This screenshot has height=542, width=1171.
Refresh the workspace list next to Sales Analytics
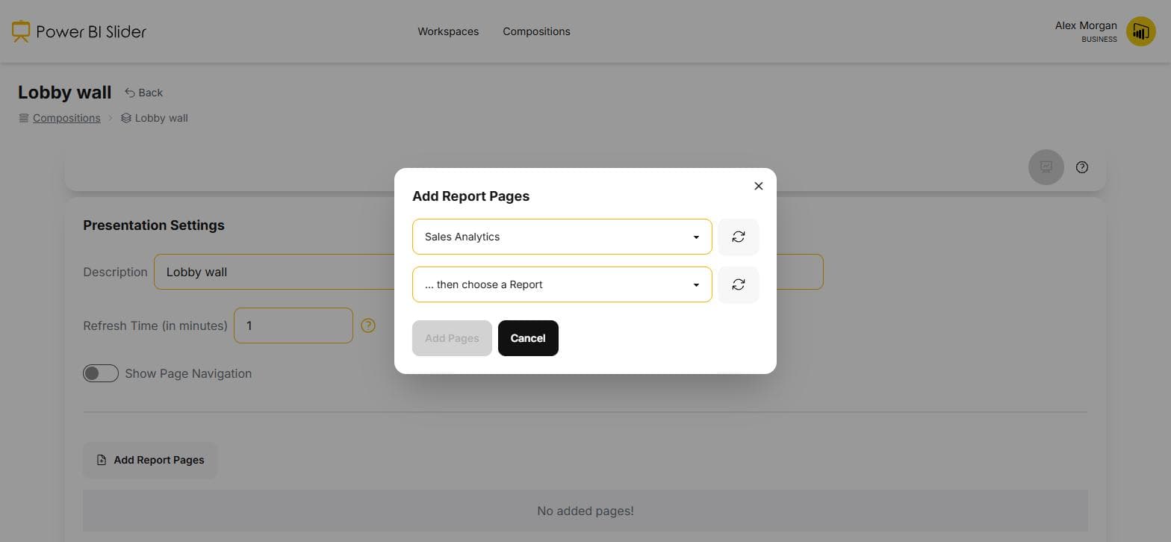coord(739,237)
